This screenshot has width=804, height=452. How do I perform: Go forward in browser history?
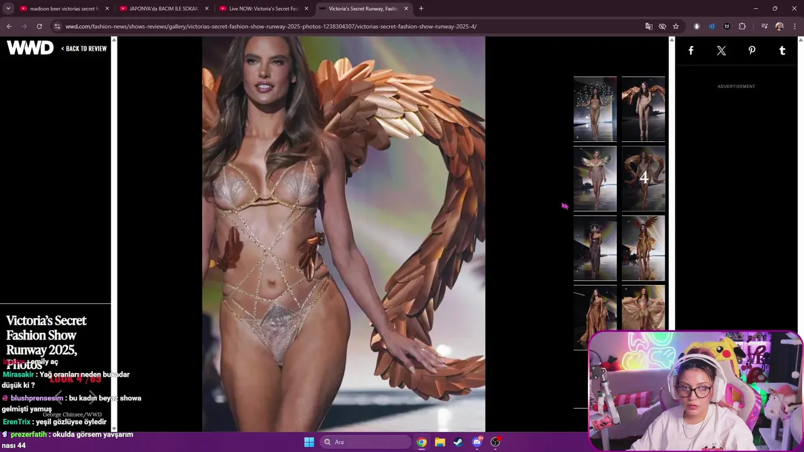tap(24, 26)
